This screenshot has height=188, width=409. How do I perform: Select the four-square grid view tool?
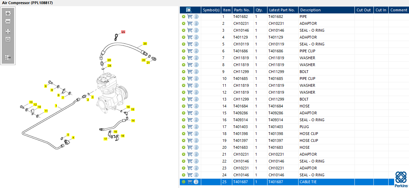[x=8, y=32]
